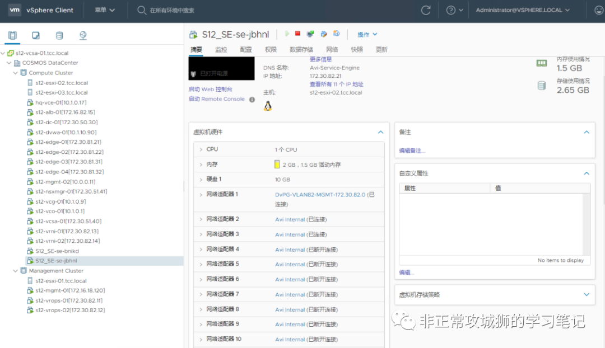Expand the 内存 hardware row
Image resolution: width=605 pixels, height=348 pixels.
(201, 164)
